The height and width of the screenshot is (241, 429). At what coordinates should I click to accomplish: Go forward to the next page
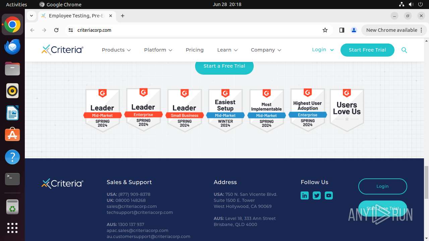(44, 30)
